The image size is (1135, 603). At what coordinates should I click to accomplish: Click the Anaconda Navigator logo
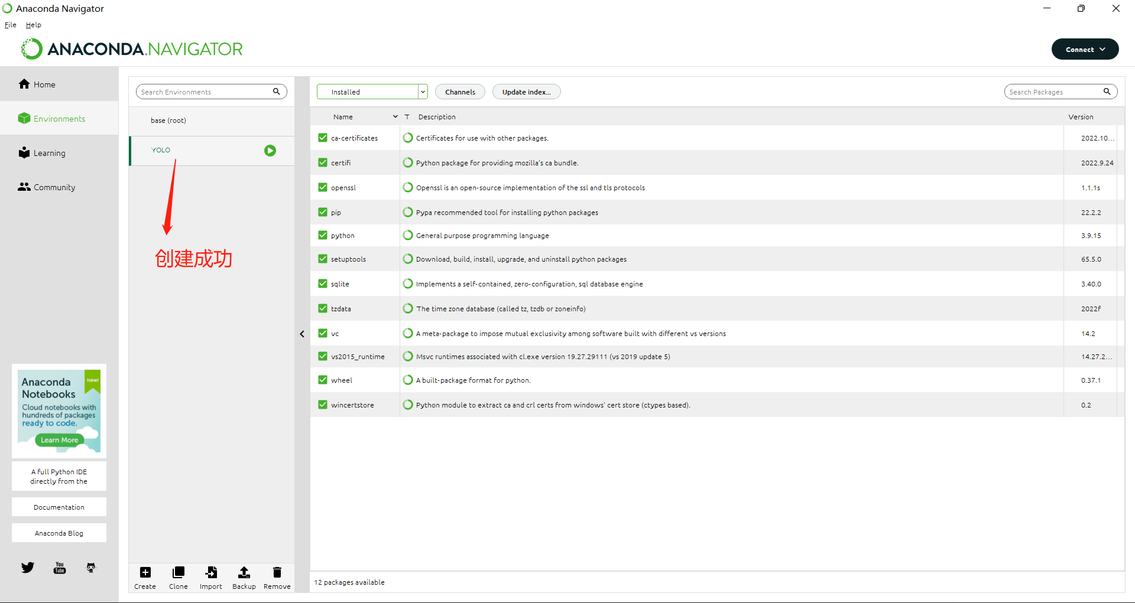[x=132, y=49]
